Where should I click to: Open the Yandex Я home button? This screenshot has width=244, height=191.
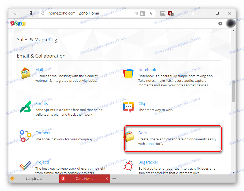[x=31, y=13]
